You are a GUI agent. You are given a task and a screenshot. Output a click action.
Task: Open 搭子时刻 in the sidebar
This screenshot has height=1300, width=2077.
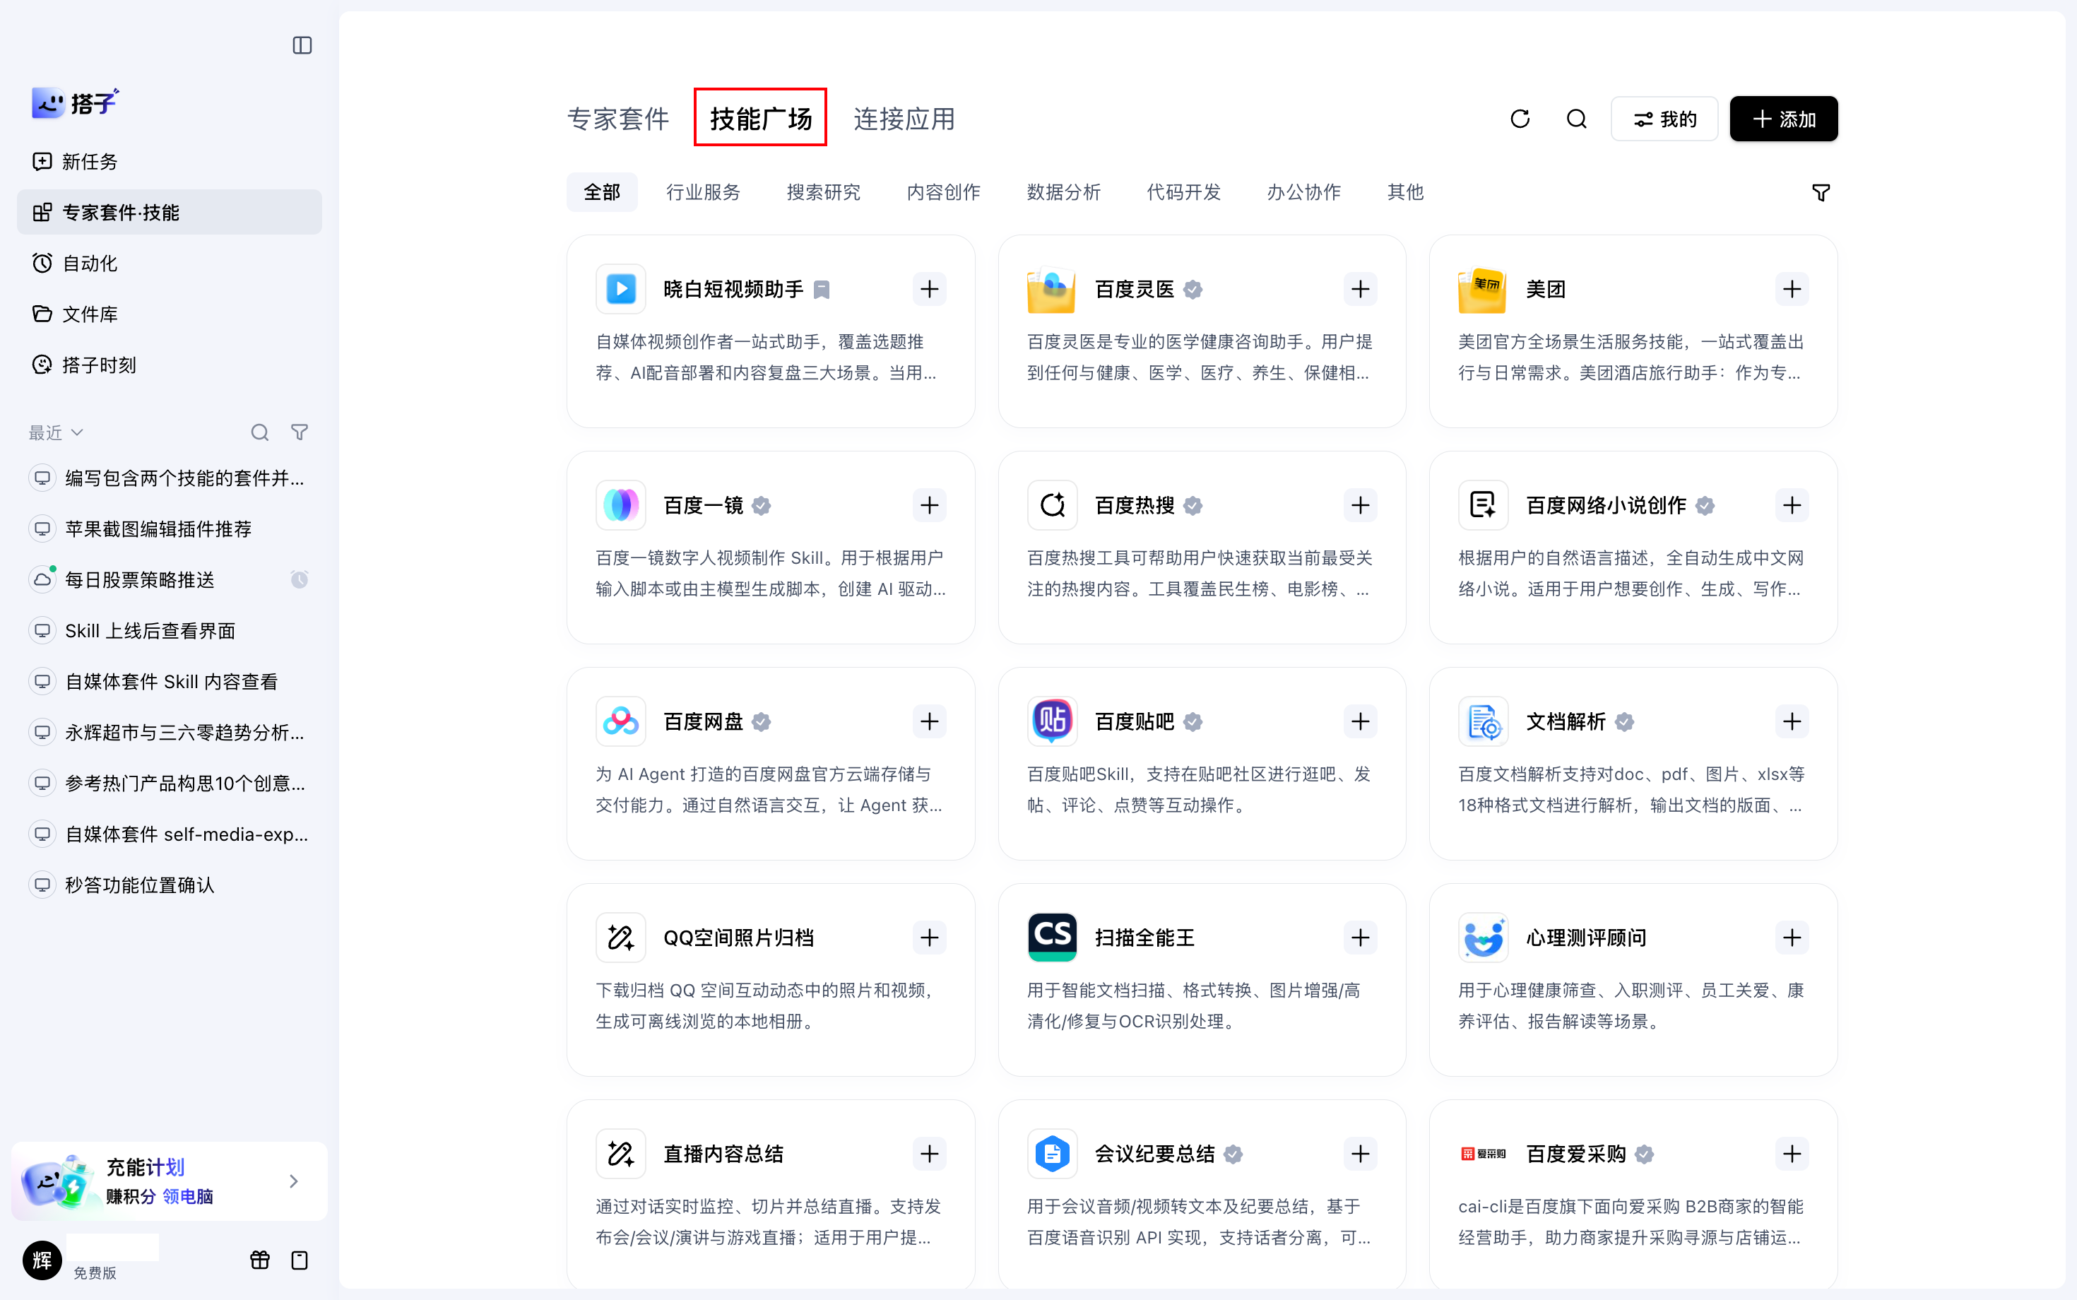click(x=170, y=365)
